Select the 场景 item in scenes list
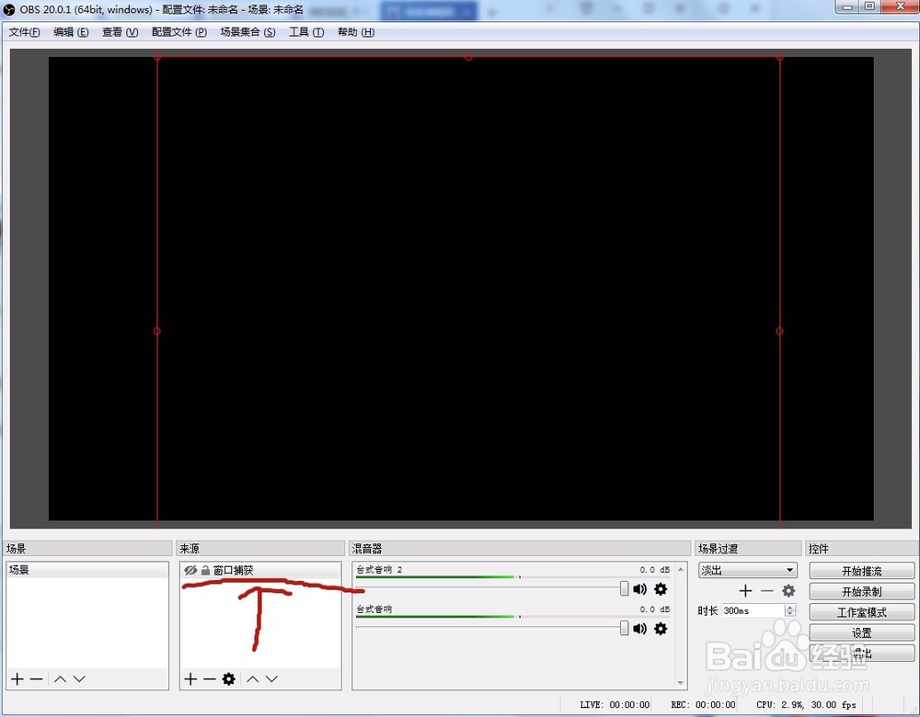Viewport: 920px width, 717px height. tap(86, 570)
